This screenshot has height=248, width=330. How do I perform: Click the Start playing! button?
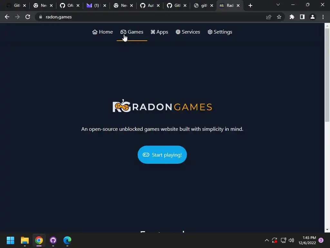[x=162, y=155]
